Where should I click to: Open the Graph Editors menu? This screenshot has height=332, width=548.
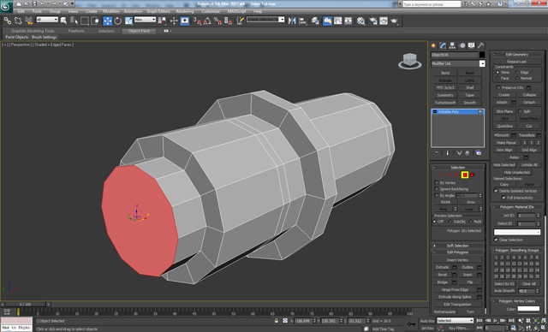point(158,11)
